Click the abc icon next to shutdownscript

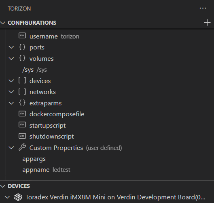point(22,136)
